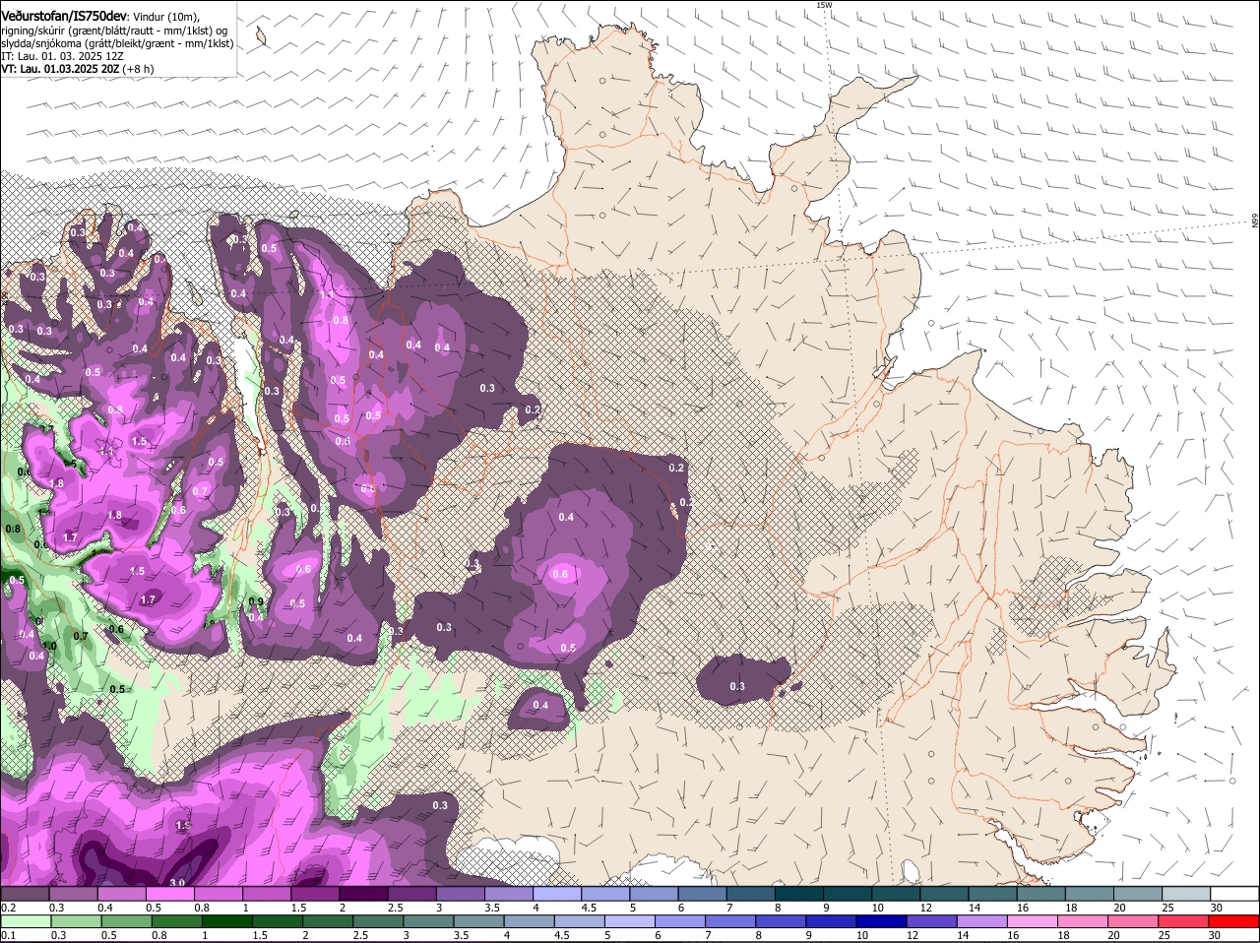1260x943 pixels.
Task: Pick the slate blue 6 mm swatch in upper legend
Action: click(702, 893)
